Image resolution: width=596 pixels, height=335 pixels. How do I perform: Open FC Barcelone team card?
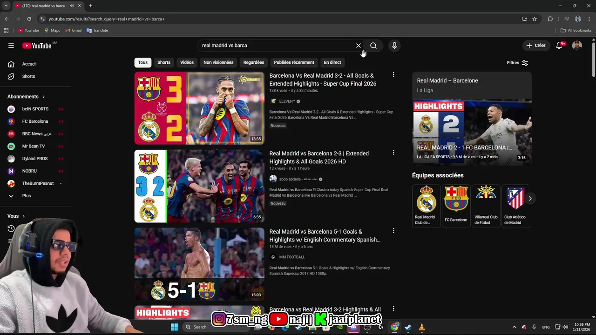[456, 206]
